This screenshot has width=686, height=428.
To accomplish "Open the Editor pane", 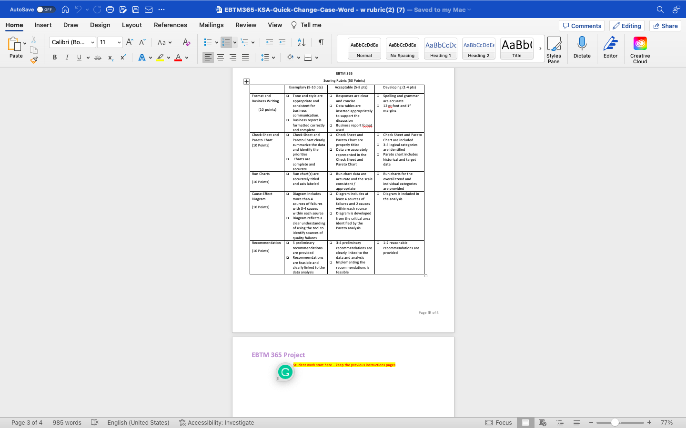I will [611, 48].
